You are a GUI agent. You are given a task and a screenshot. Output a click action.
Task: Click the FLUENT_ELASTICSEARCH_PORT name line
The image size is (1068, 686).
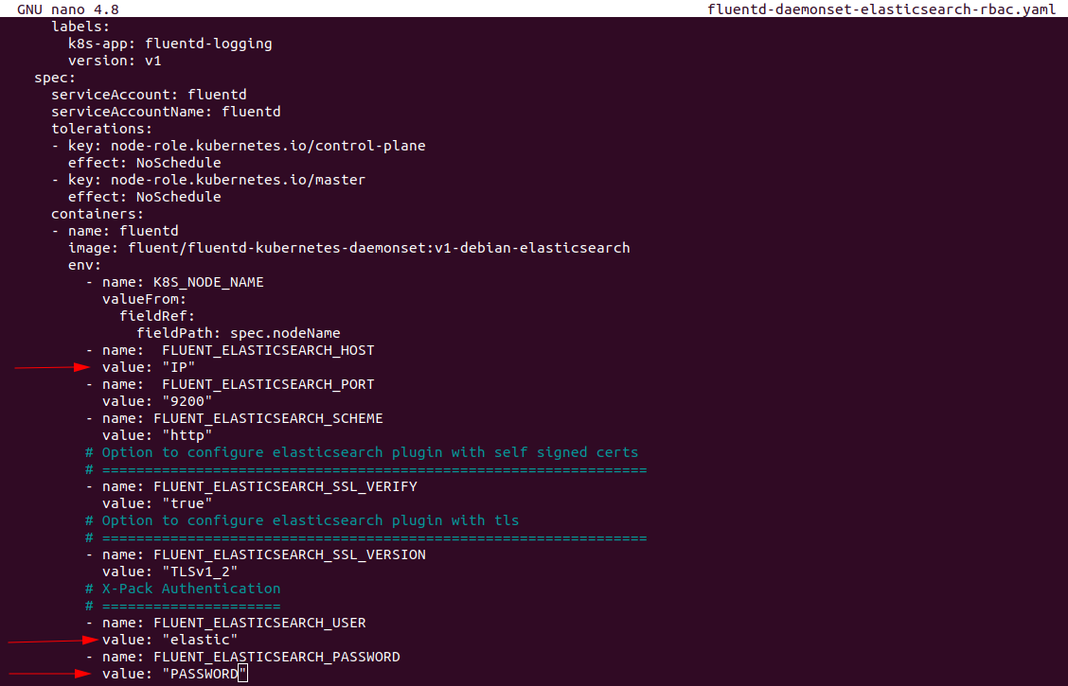(229, 384)
